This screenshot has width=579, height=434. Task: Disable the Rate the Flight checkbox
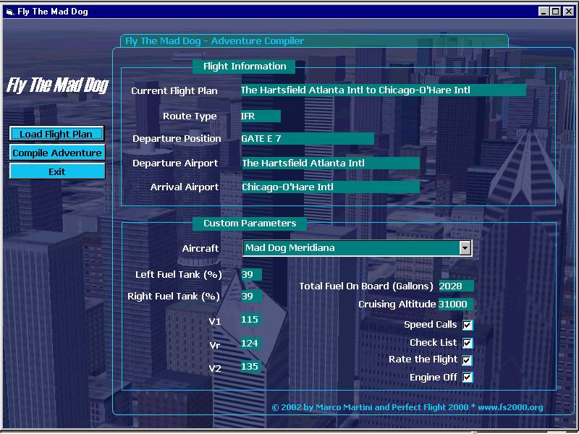468,359
